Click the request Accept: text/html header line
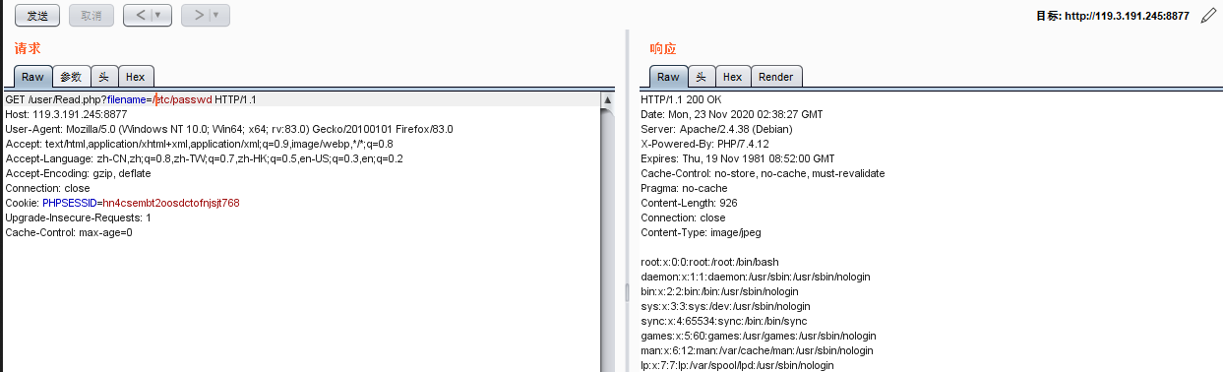Viewport: 1223px width, 372px height. [x=199, y=144]
